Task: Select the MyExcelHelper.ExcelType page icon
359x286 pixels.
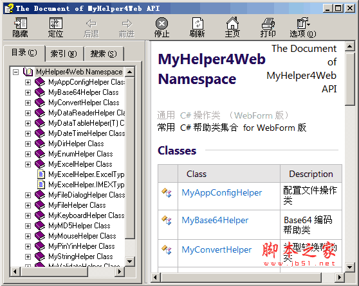Action: (41, 174)
